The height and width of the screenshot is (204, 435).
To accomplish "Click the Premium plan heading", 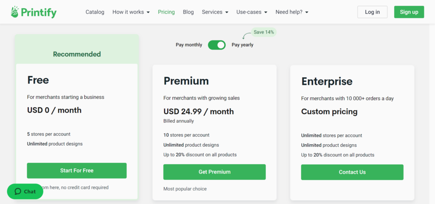I will click(186, 81).
